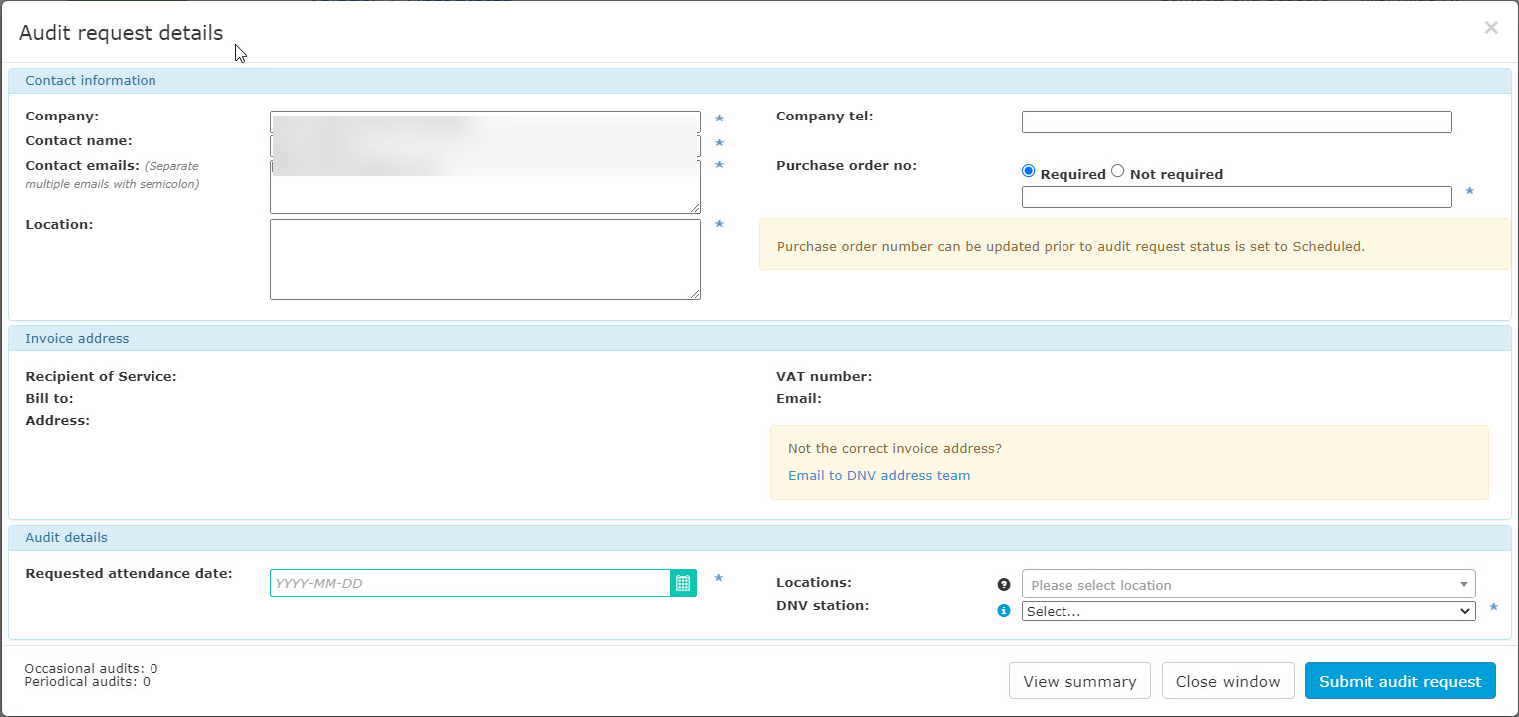Viewport: 1519px width, 717px height.
Task: Click the Company name field
Action: pyautogui.click(x=484, y=119)
